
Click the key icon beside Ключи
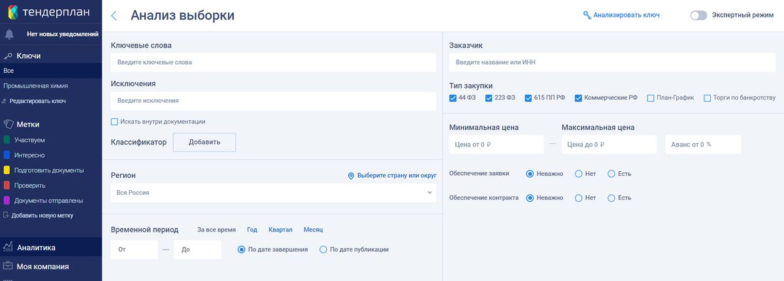click(x=8, y=56)
